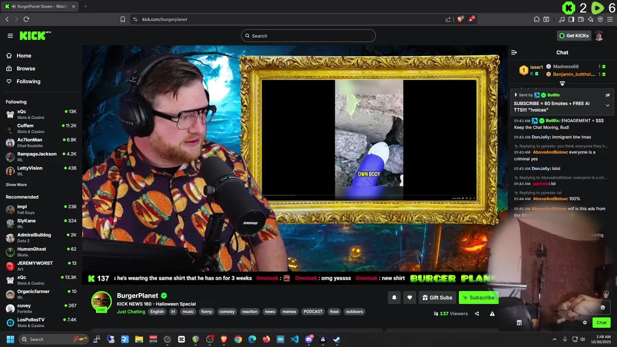
Task: Open Brave VPN shield icon
Action: coord(600,19)
